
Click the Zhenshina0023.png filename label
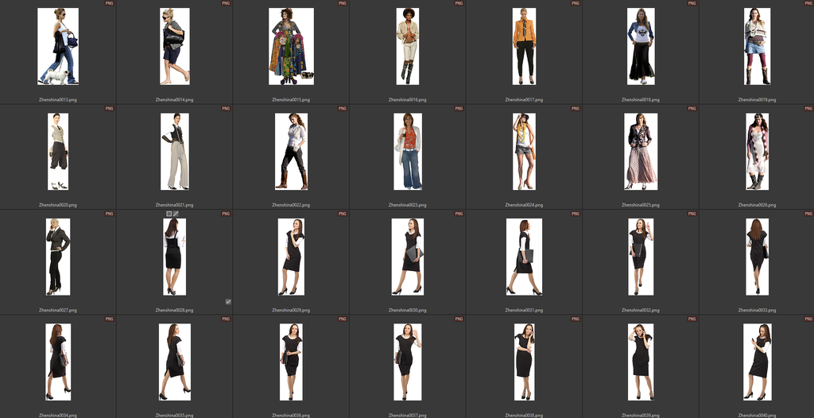pyautogui.click(x=407, y=205)
